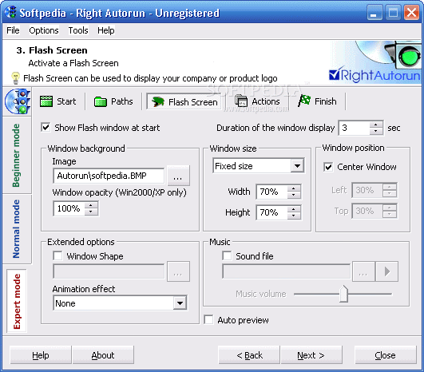424x372 pixels.
Task: Switch to Normal mode tab
Action: [x=17, y=229]
